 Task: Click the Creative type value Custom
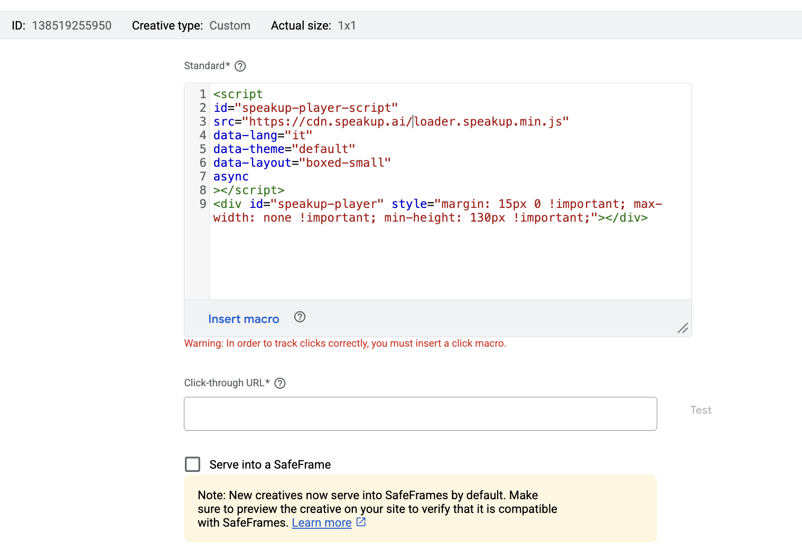click(230, 25)
